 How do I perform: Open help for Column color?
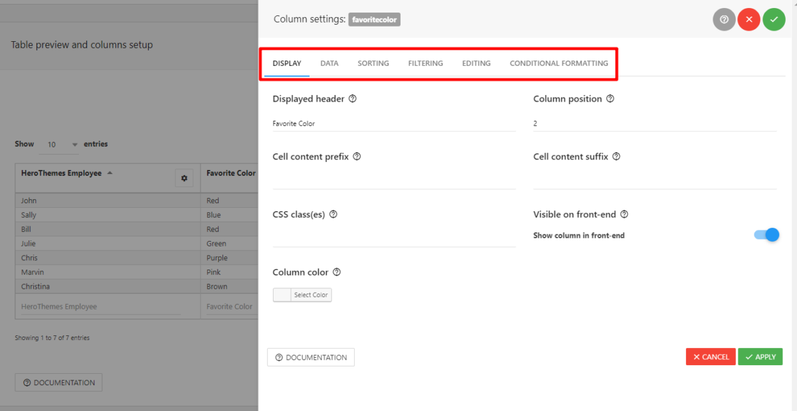(336, 272)
